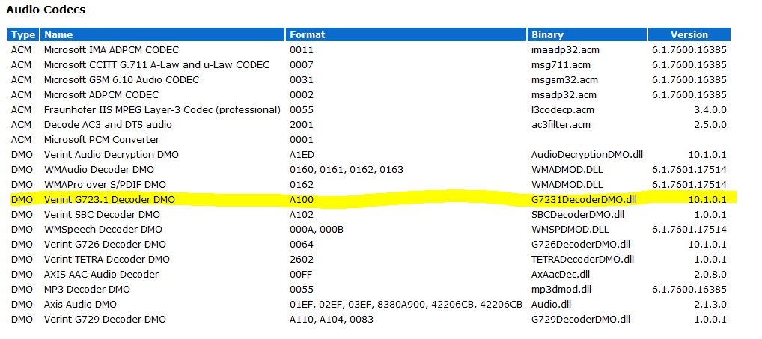Viewport: 762px width, 339px height.
Task: Click the mp3dmod.dll binary cell
Action: click(x=561, y=290)
